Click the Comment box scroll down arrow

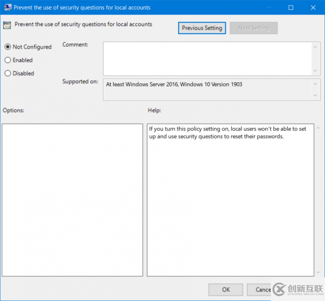(x=315, y=71)
